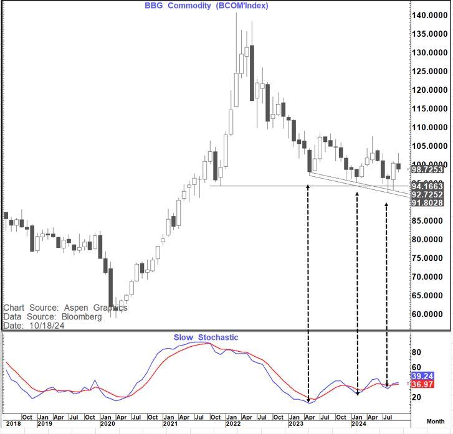Select the Slow Stochastic indicator label
The height and width of the screenshot is (434, 453).
(206, 337)
